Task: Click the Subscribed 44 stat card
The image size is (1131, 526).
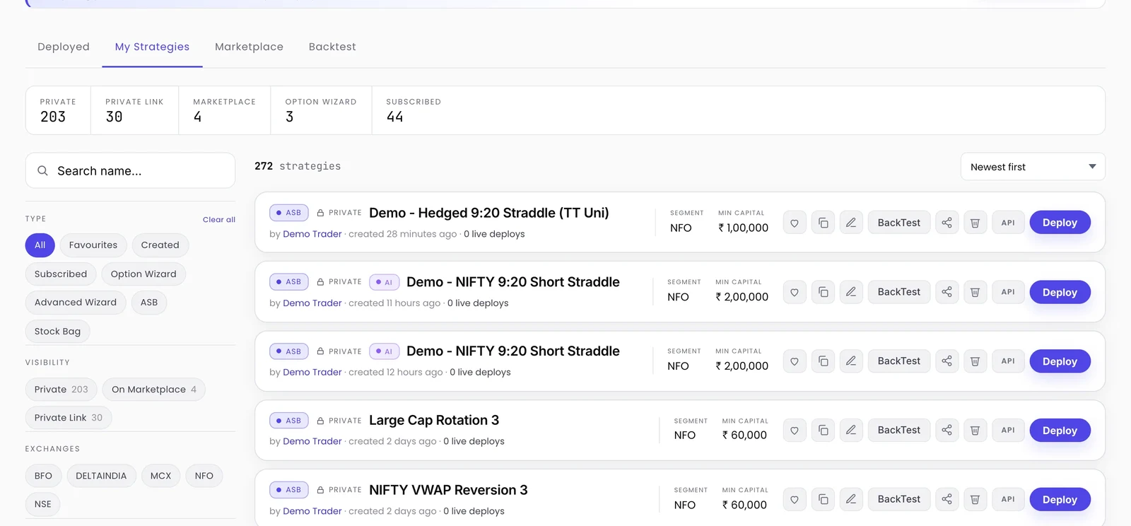Action: tap(414, 110)
